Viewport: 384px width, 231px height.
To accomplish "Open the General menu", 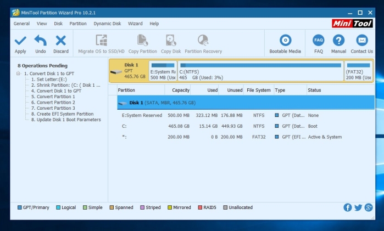I will pyautogui.click(x=21, y=24).
